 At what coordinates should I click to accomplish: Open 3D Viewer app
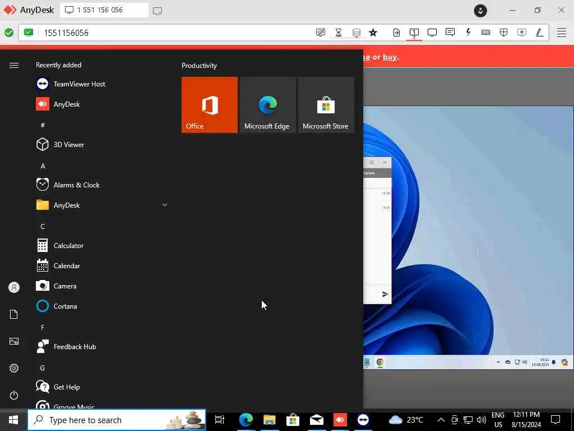pyautogui.click(x=103, y=144)
